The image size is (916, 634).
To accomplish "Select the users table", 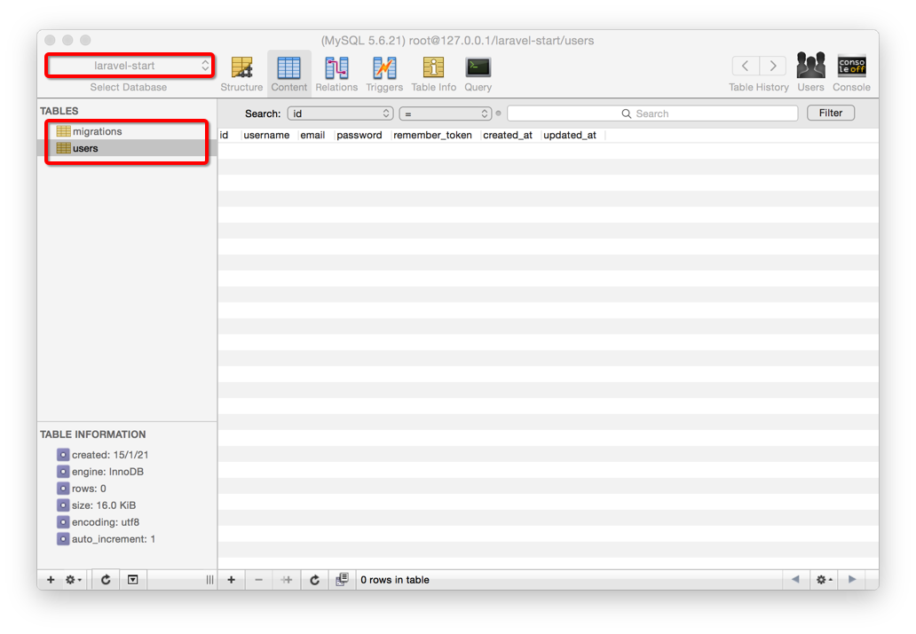I will pos(85,148).
